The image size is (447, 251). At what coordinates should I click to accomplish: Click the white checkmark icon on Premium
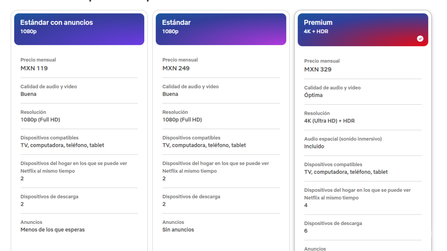(x=420, y=38)
